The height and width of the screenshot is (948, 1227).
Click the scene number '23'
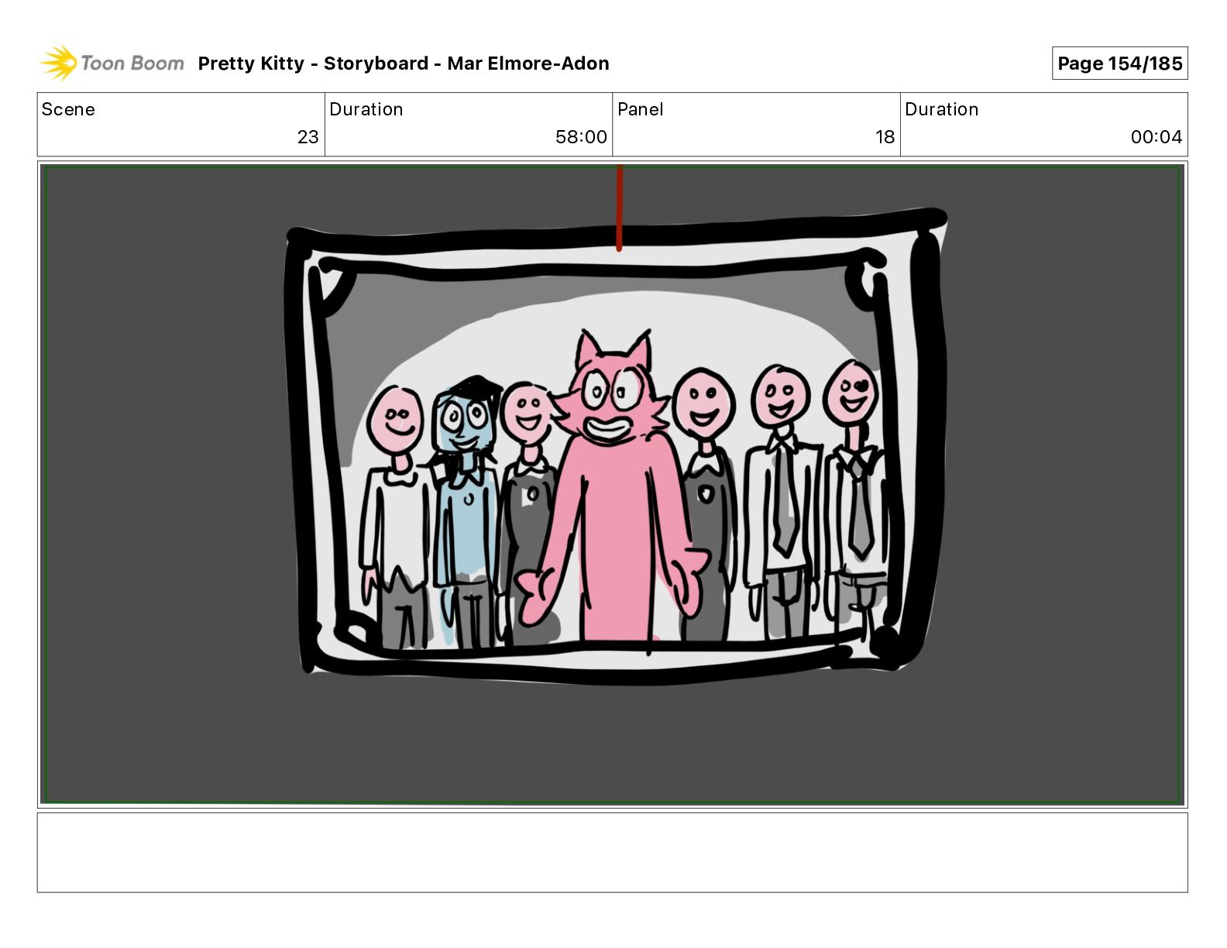308,137
